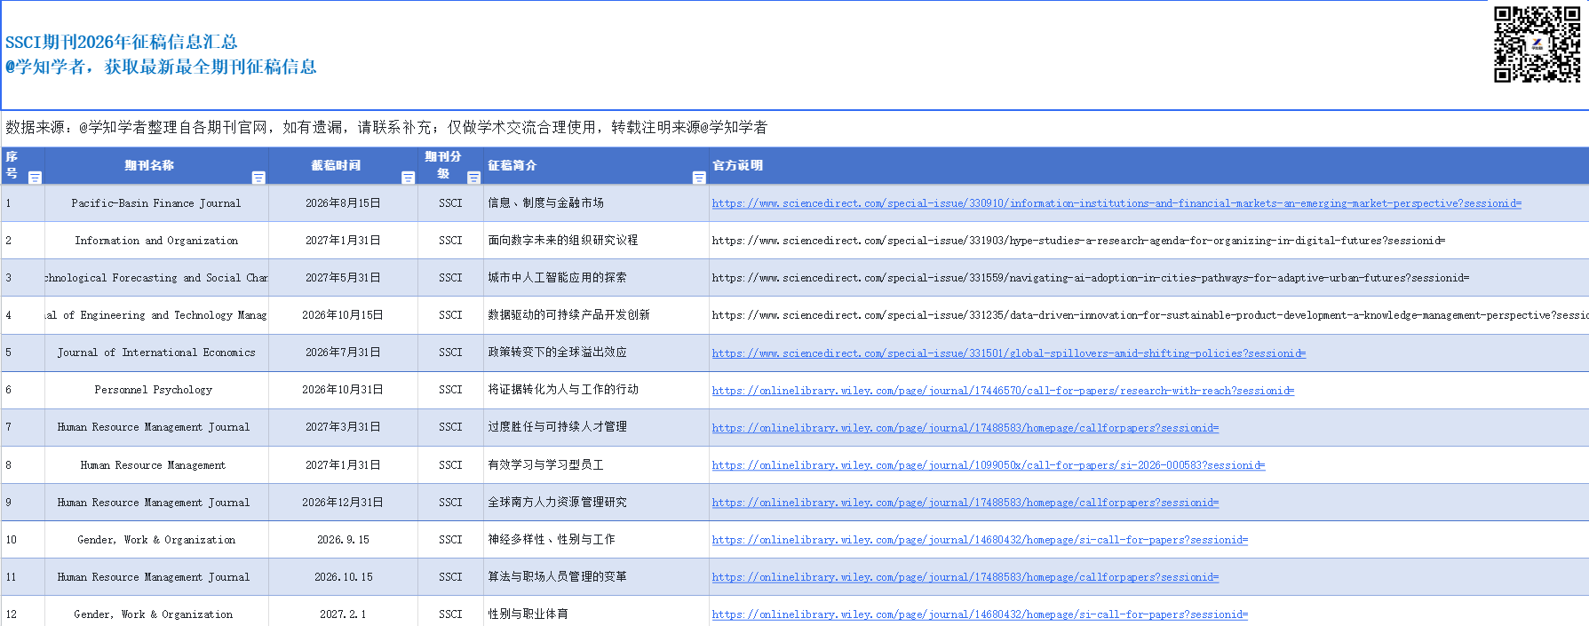Open the filter dropdown on 期刊分级 column header
This screenshot has height=626, width=1589.
click(x=473, y=178)
